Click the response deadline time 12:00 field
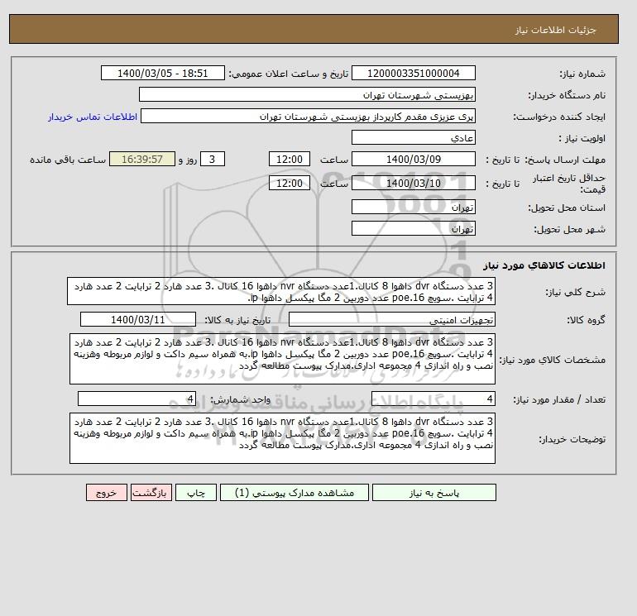The height and width of the screenshot is (616, 637). coord(290,160)
